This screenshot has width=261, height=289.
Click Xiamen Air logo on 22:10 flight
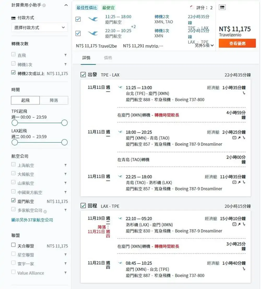pyautogui.click(x=93, y=33)
